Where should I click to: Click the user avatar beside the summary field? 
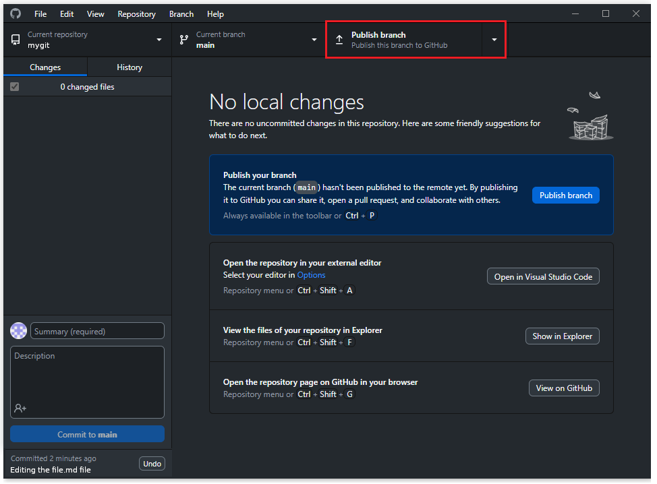point(19,331)
